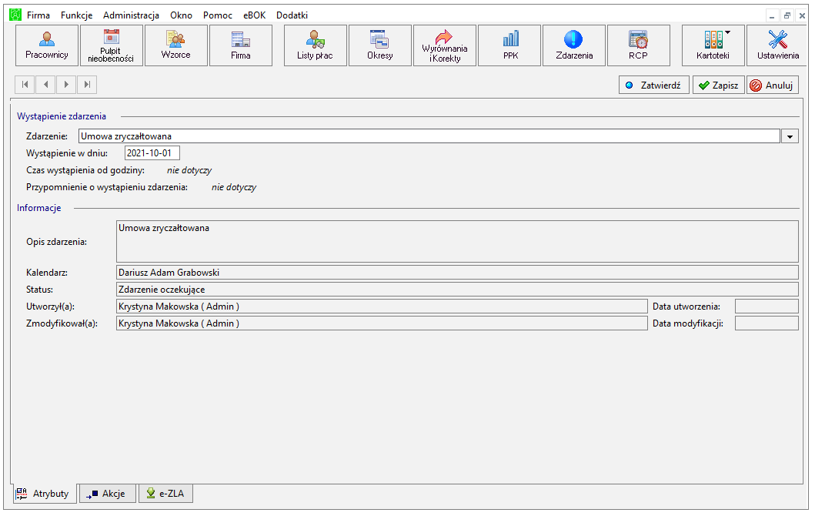Screen dimensions: 815x516
Task: Switch to the Atrybuty tab
Action: [44, 494]
